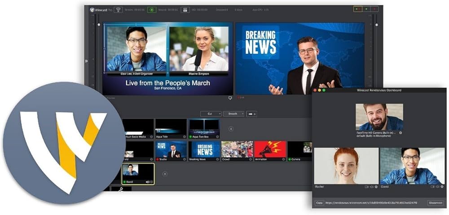Toggle Rachel's camera in the Rendezvous Dashboard
The image size is (449, 215).
tap(367, 186)
